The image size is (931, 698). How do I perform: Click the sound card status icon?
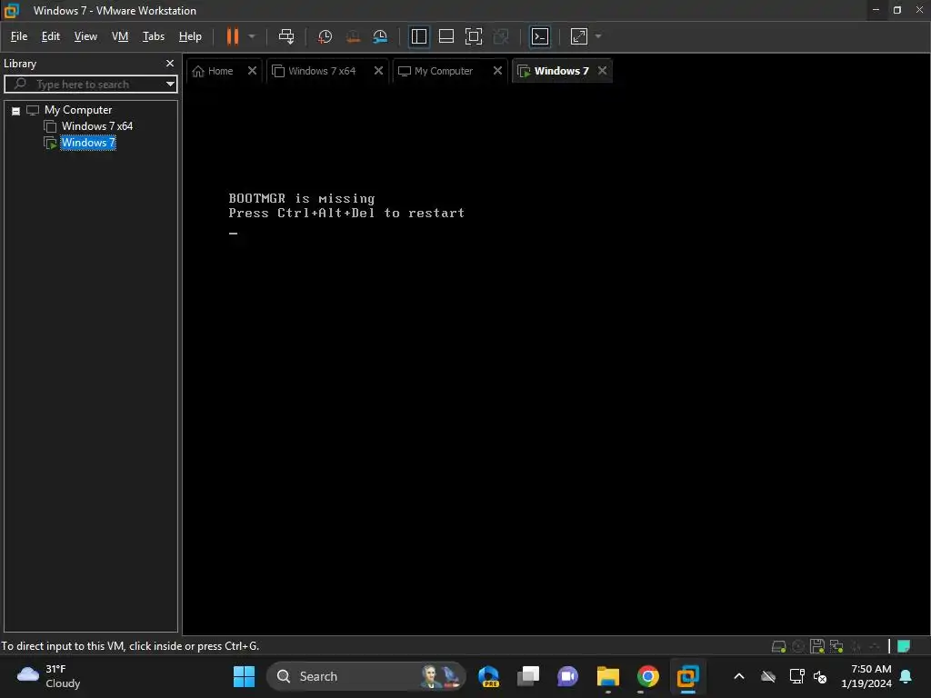point(856,646)
